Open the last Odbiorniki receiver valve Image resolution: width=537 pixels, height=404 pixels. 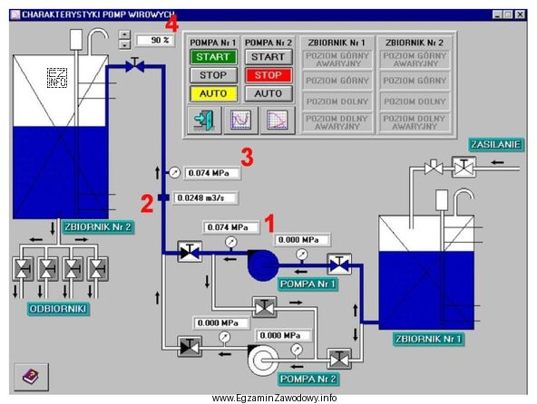coord(98,269)
